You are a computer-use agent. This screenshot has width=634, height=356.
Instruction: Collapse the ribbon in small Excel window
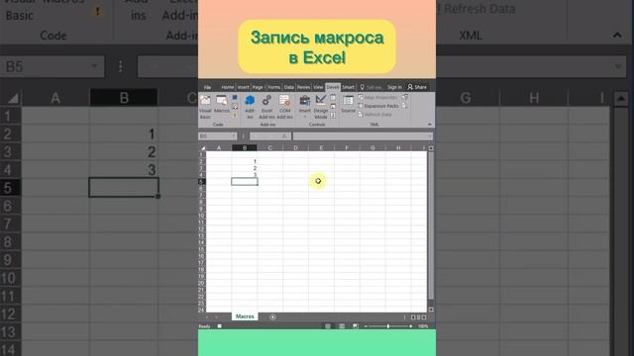click(429, 125)
